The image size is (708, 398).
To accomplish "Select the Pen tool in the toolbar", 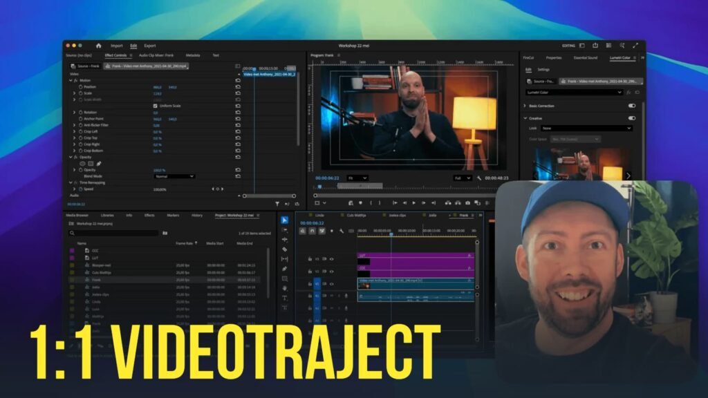I will click(284, 269).
